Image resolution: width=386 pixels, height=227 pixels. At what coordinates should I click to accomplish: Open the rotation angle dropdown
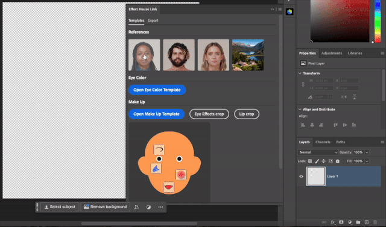point(331,97)
